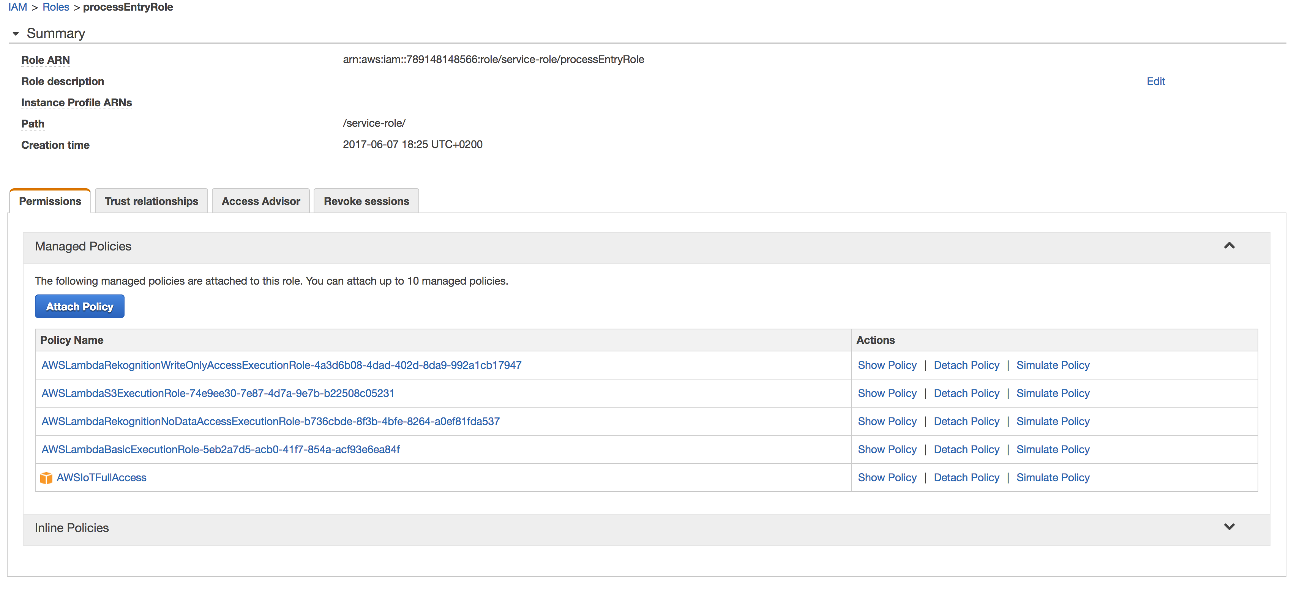Open the Revoke sessions tab

point(366,202)
